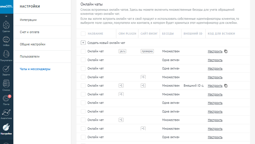Viewport: 255px width, 144px height.
Task: Open Счет и оплата settings section
Action: 29,32
